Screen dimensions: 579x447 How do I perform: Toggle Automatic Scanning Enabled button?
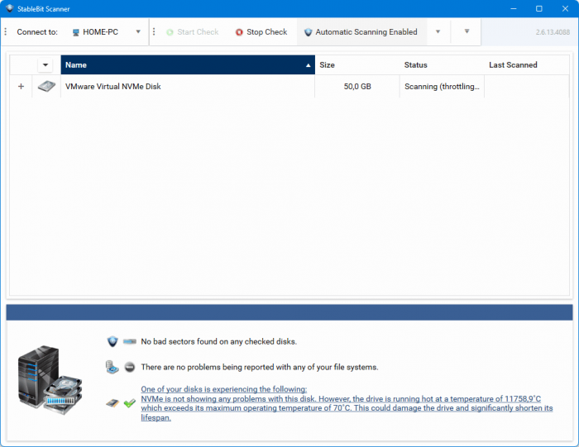point(361,32)
